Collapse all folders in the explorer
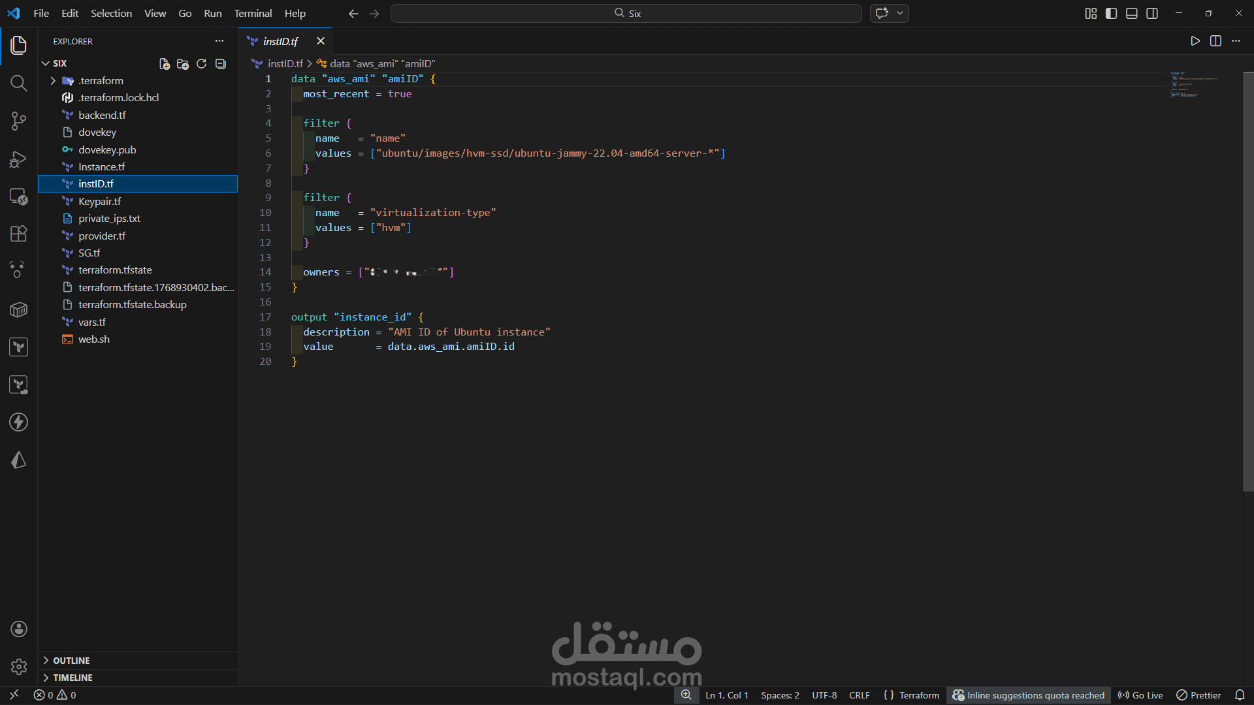 [x=221, y=63]
